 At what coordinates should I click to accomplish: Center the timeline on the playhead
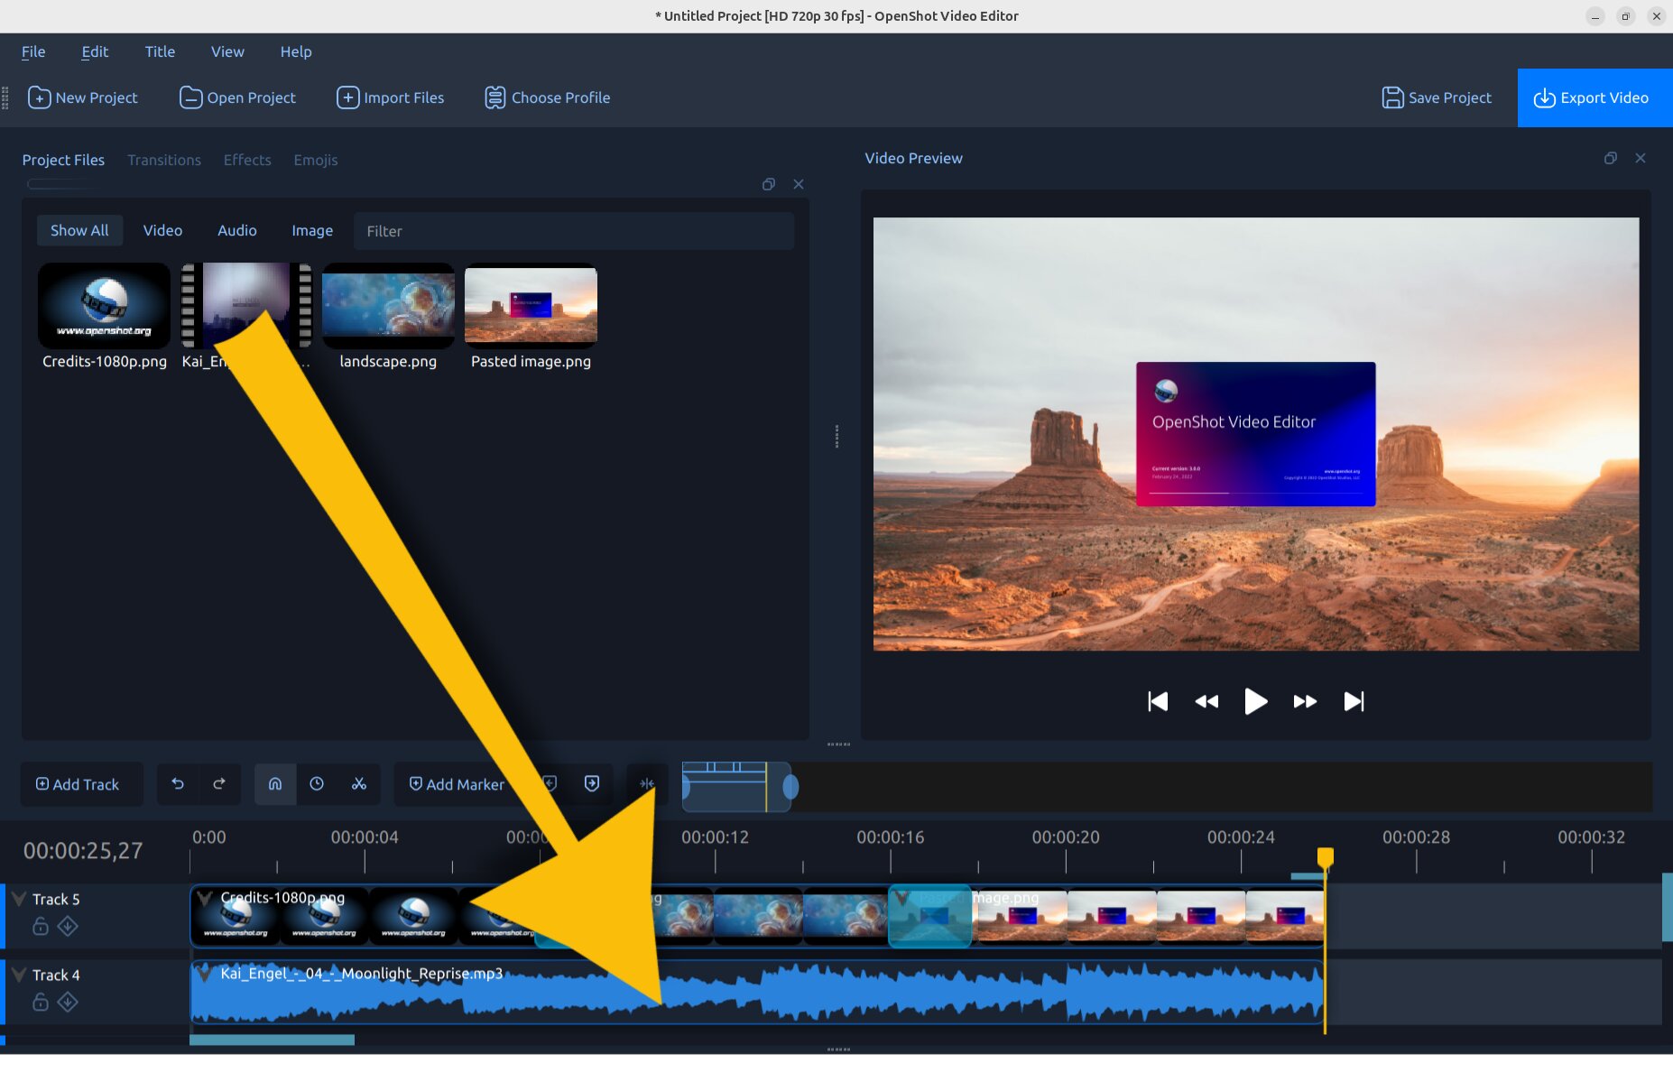[647, 783]
